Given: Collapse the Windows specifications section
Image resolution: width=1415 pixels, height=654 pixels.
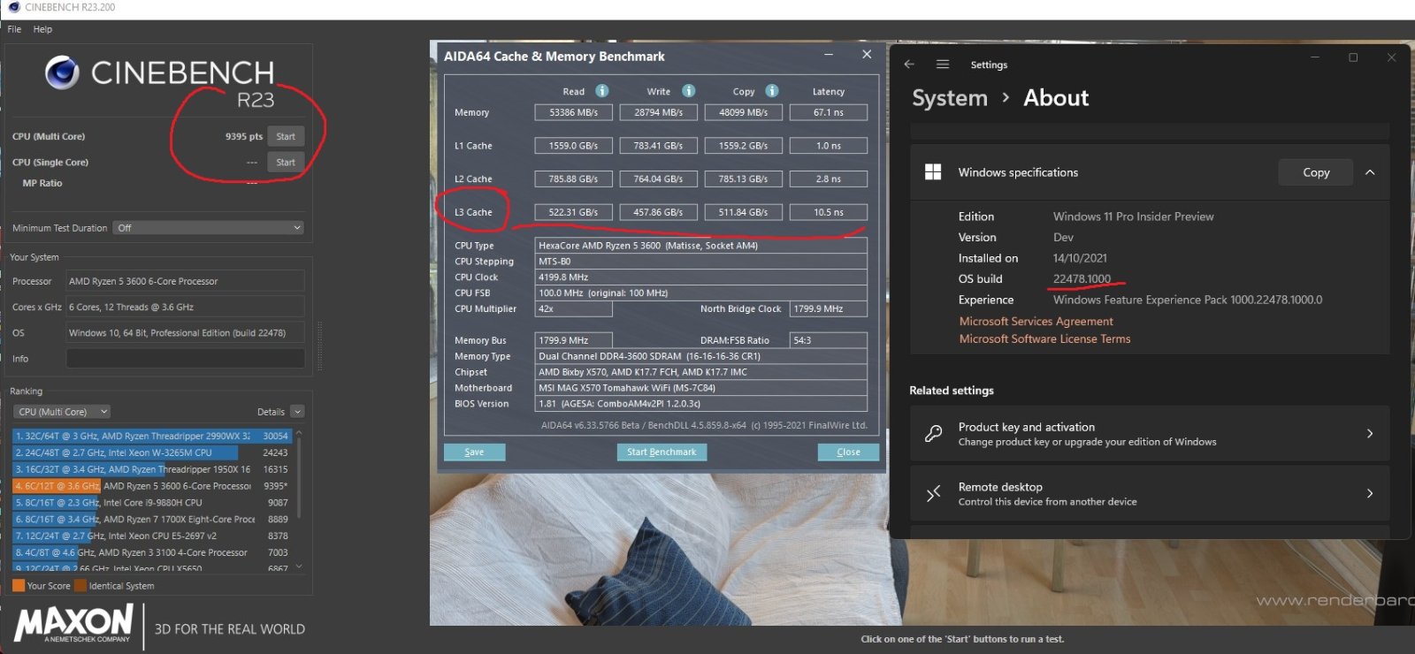Looking at the screenshot, I should 1370,172.
